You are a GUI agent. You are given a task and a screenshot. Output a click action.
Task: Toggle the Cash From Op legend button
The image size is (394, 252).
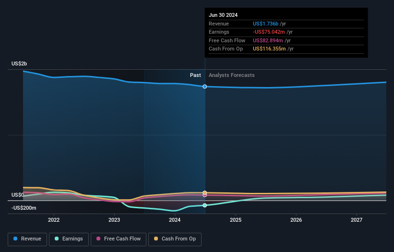pos(175,239)
